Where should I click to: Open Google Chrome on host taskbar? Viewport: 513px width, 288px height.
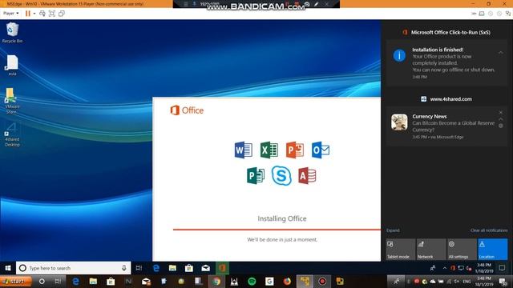(x=216, y=281)
